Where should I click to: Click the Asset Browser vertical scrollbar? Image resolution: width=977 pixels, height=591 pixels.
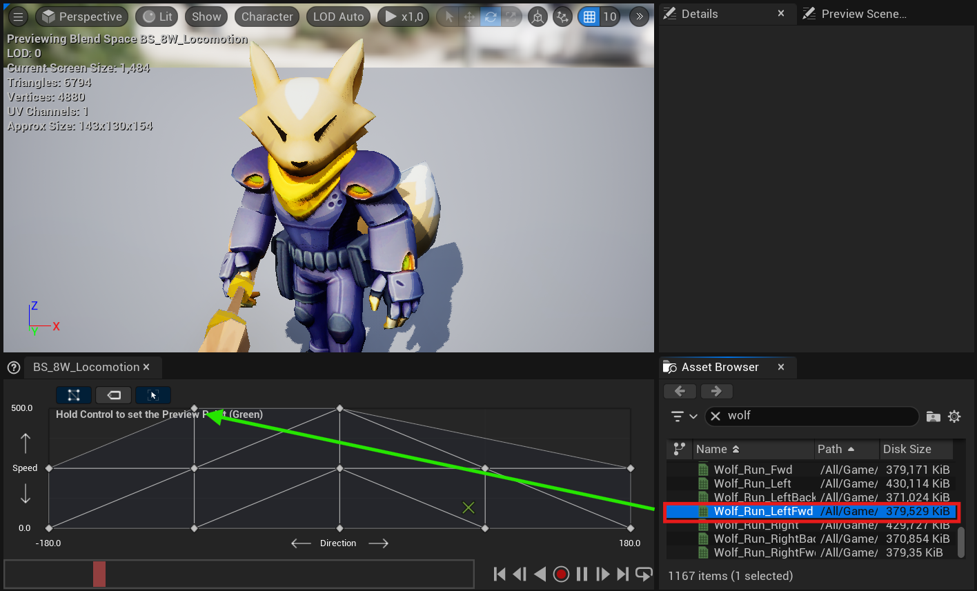962,542
